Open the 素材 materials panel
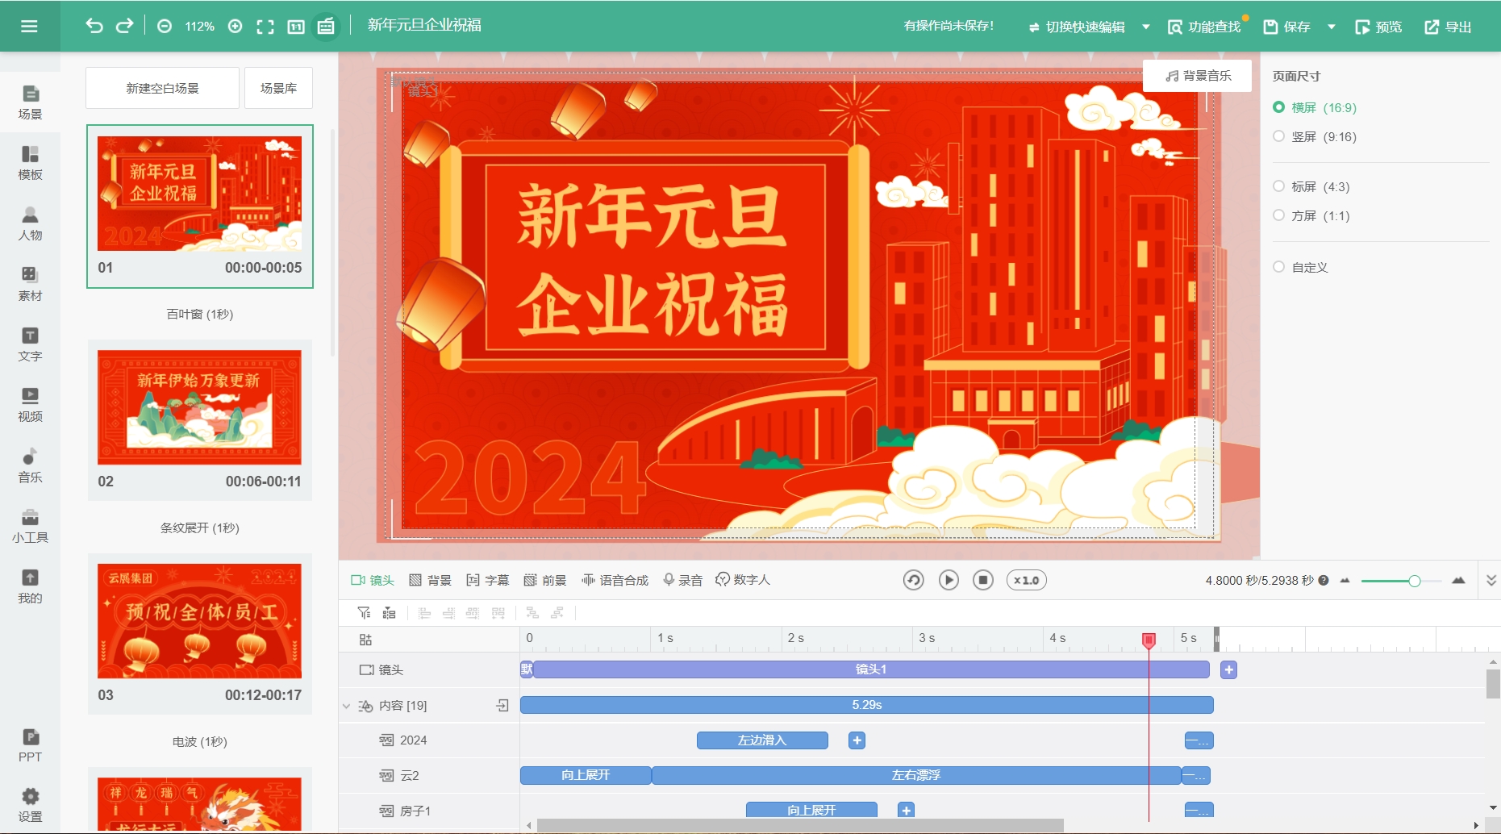 pyautogui.click(x=30, y=284)
